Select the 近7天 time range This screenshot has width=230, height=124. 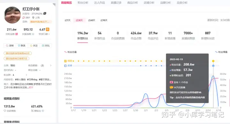68,20
